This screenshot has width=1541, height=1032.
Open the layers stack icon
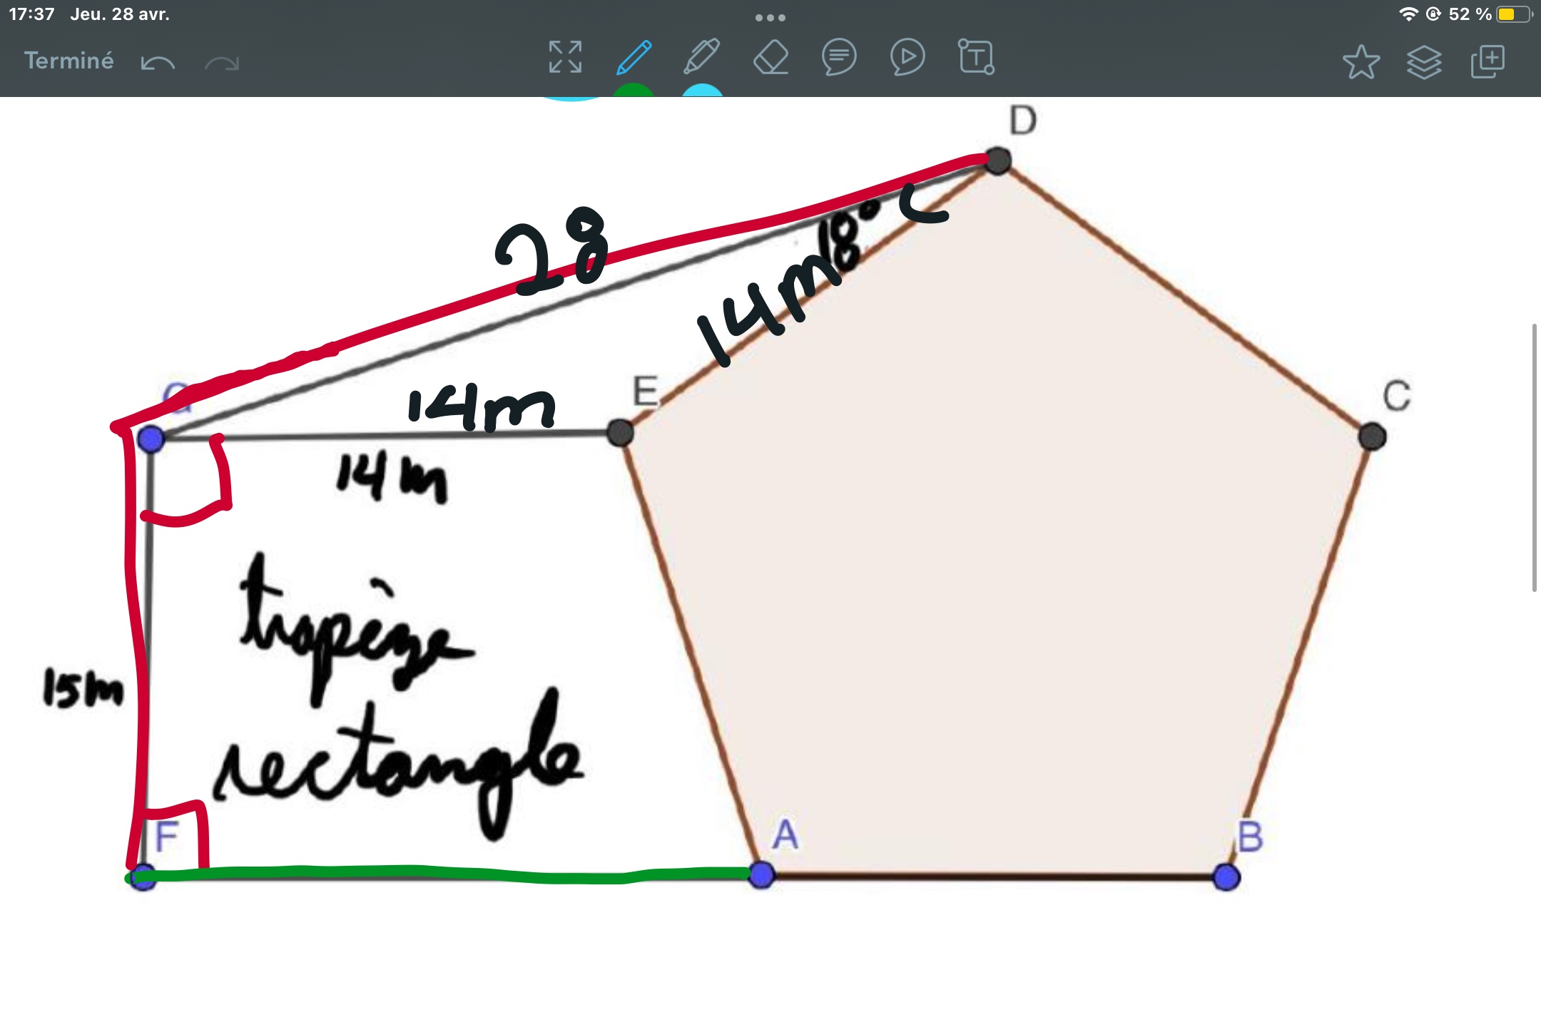(1424, 61)
